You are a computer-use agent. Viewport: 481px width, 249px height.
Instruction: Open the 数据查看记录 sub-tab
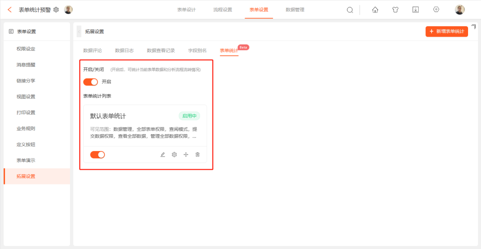[161, 51]
